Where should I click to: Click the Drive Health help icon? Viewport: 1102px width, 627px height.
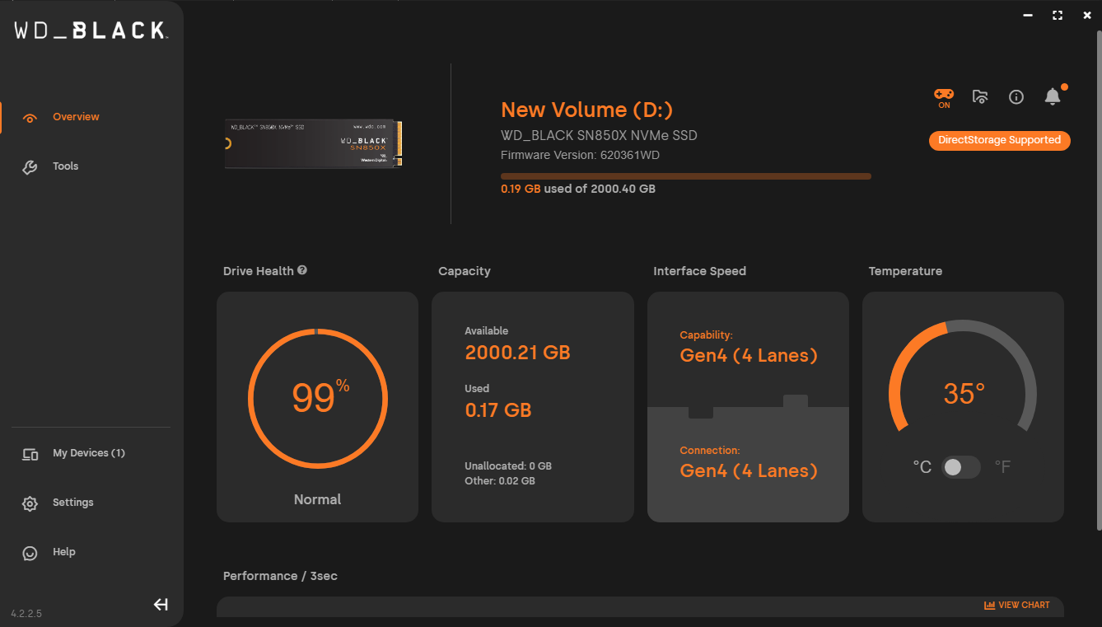tap(302, 270)
